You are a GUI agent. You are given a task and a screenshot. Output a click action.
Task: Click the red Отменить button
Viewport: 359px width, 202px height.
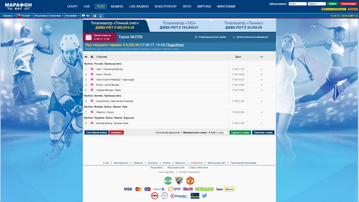117,132
